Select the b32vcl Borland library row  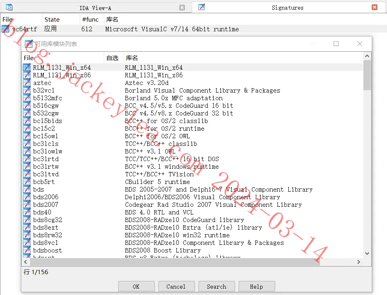(x=193, y=90)
